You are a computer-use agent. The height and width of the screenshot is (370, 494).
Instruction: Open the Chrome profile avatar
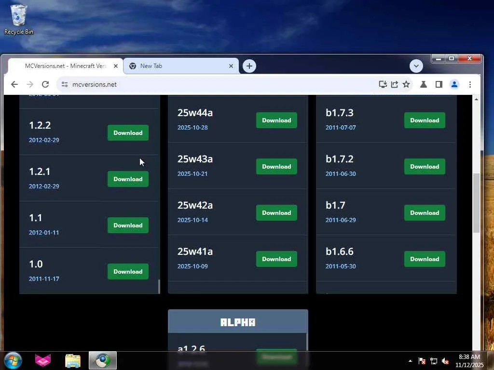(x=454, y=84)
